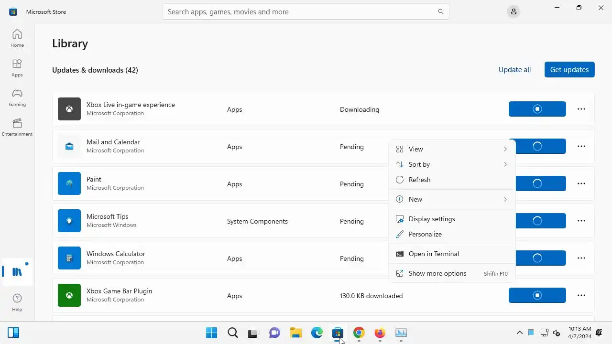
Task: Go to the Gaming section
Action: tap(17, 97)
